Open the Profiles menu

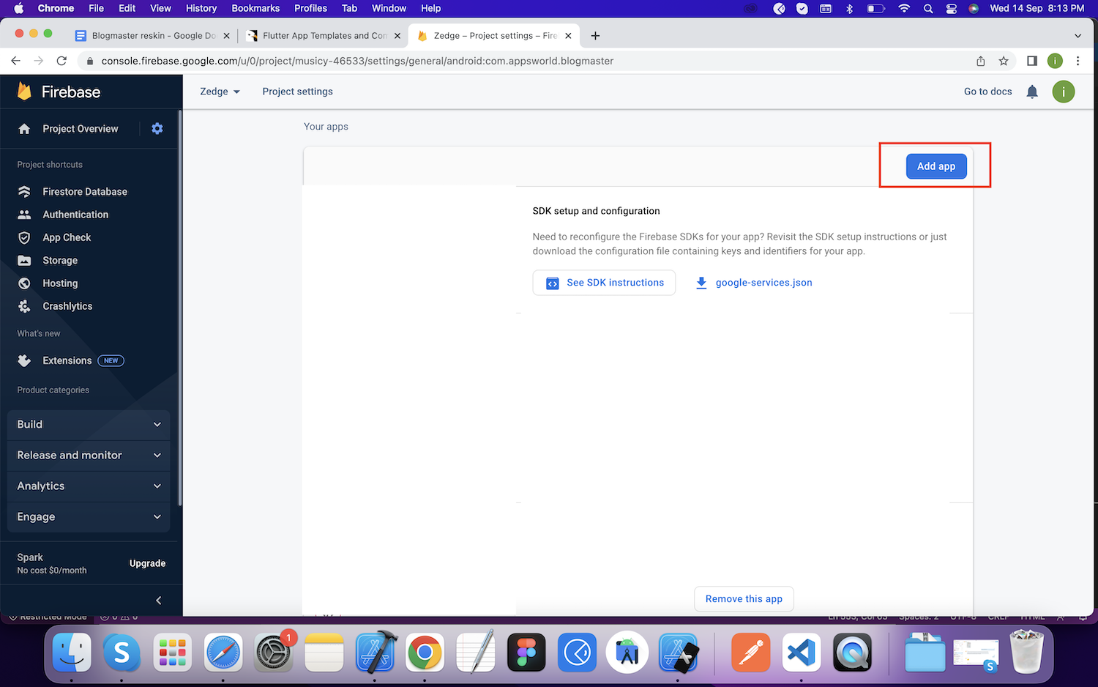coord(310,8)
